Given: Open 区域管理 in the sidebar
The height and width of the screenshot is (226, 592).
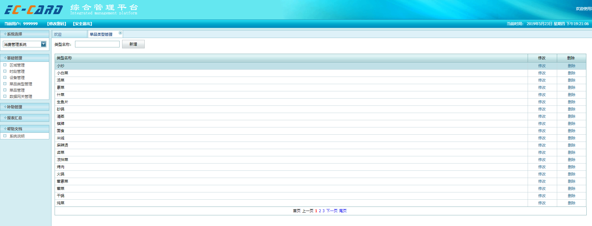Looking at the screenshot, I should (17, 65).
